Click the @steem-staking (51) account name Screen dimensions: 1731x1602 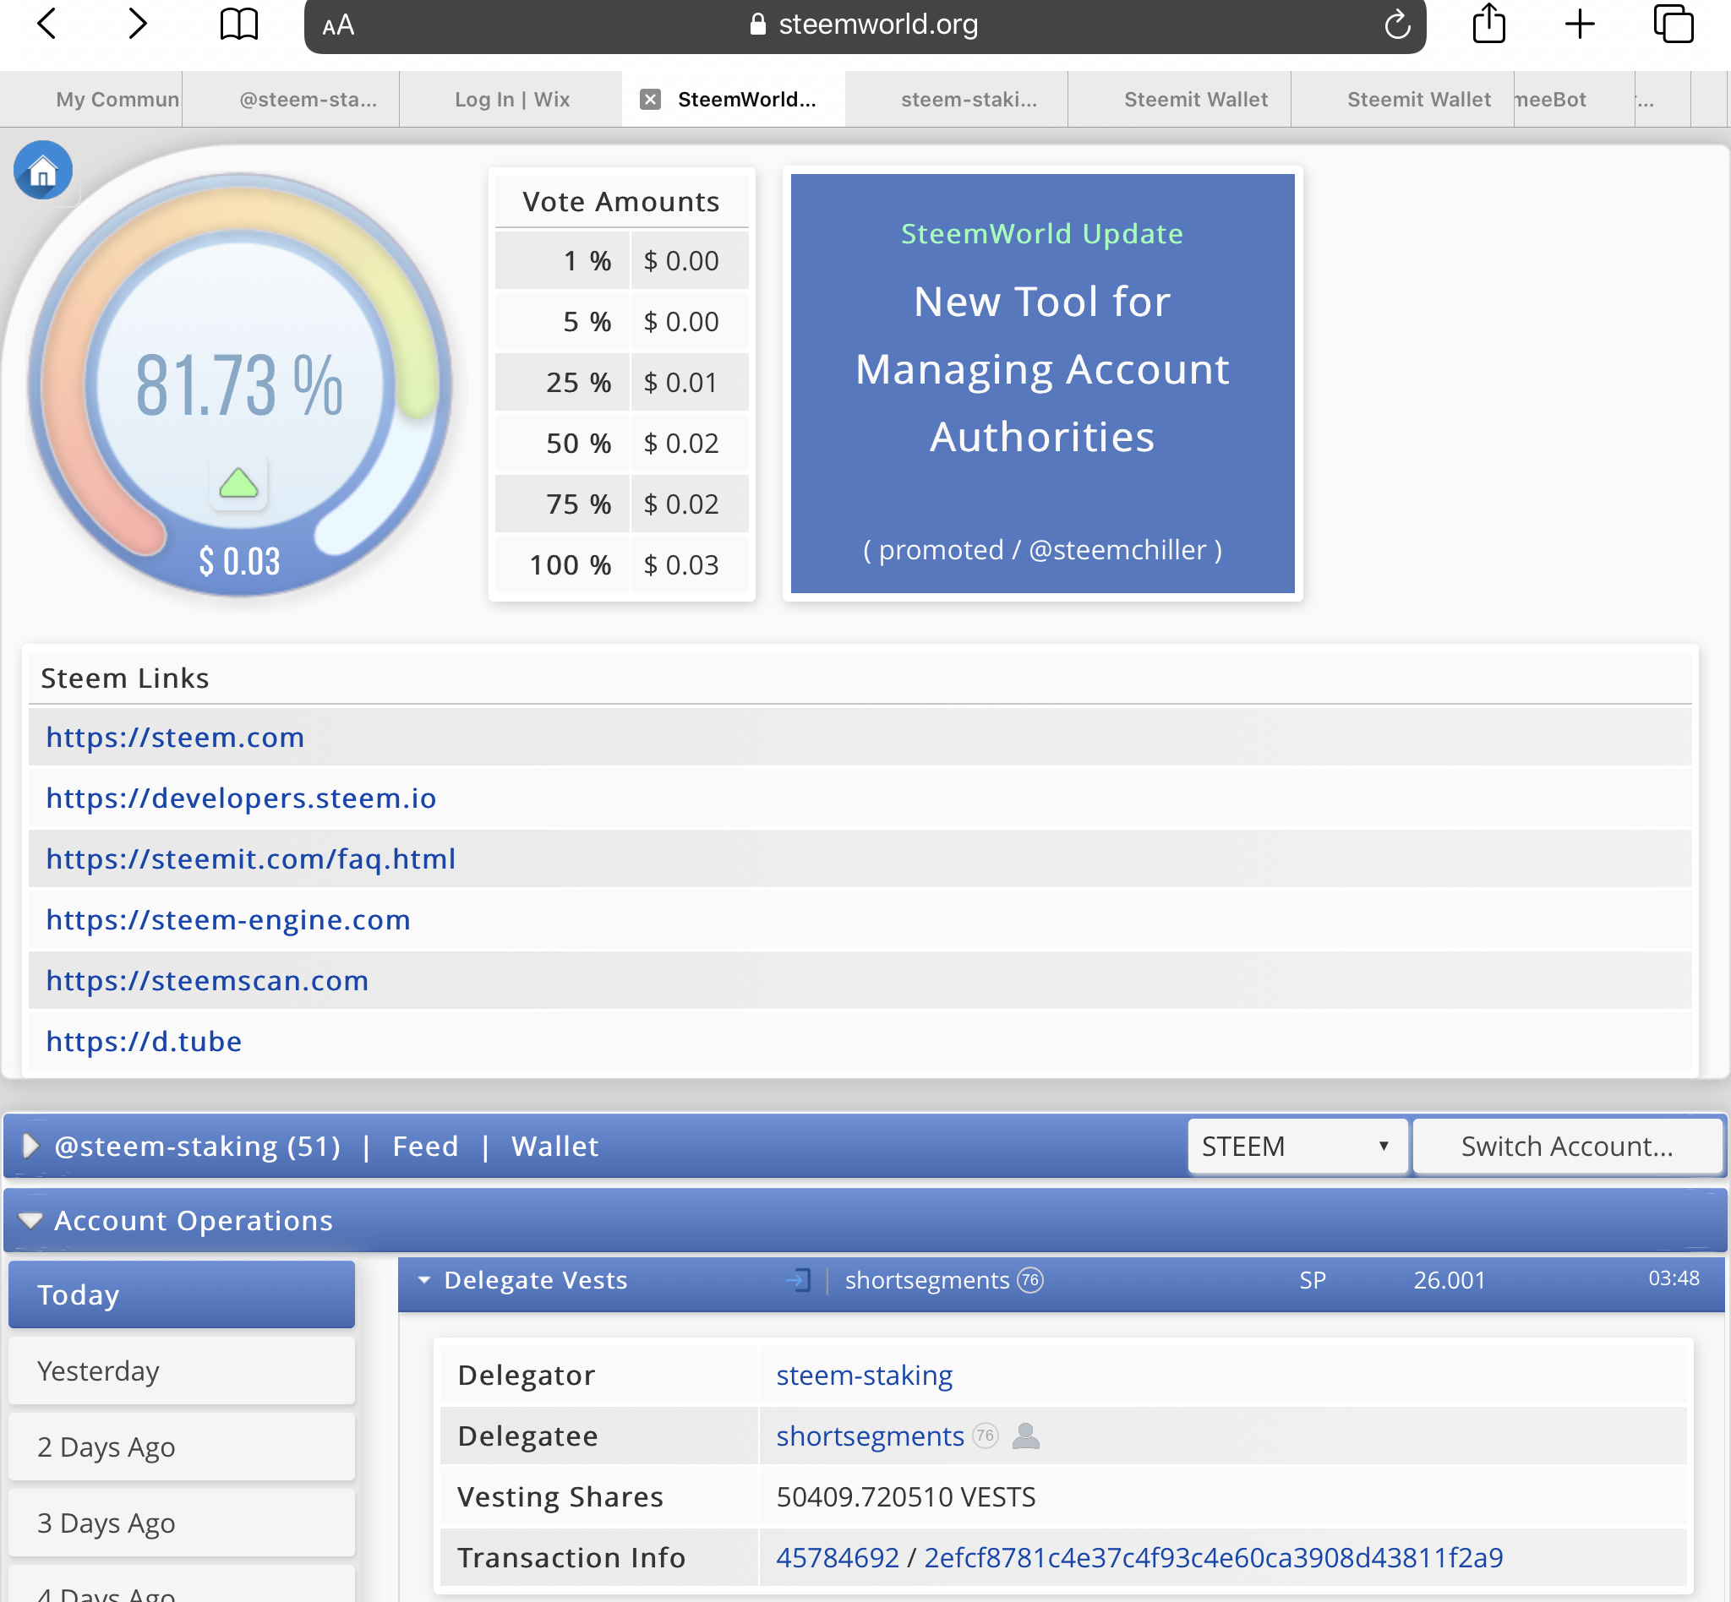point(198,1146)
